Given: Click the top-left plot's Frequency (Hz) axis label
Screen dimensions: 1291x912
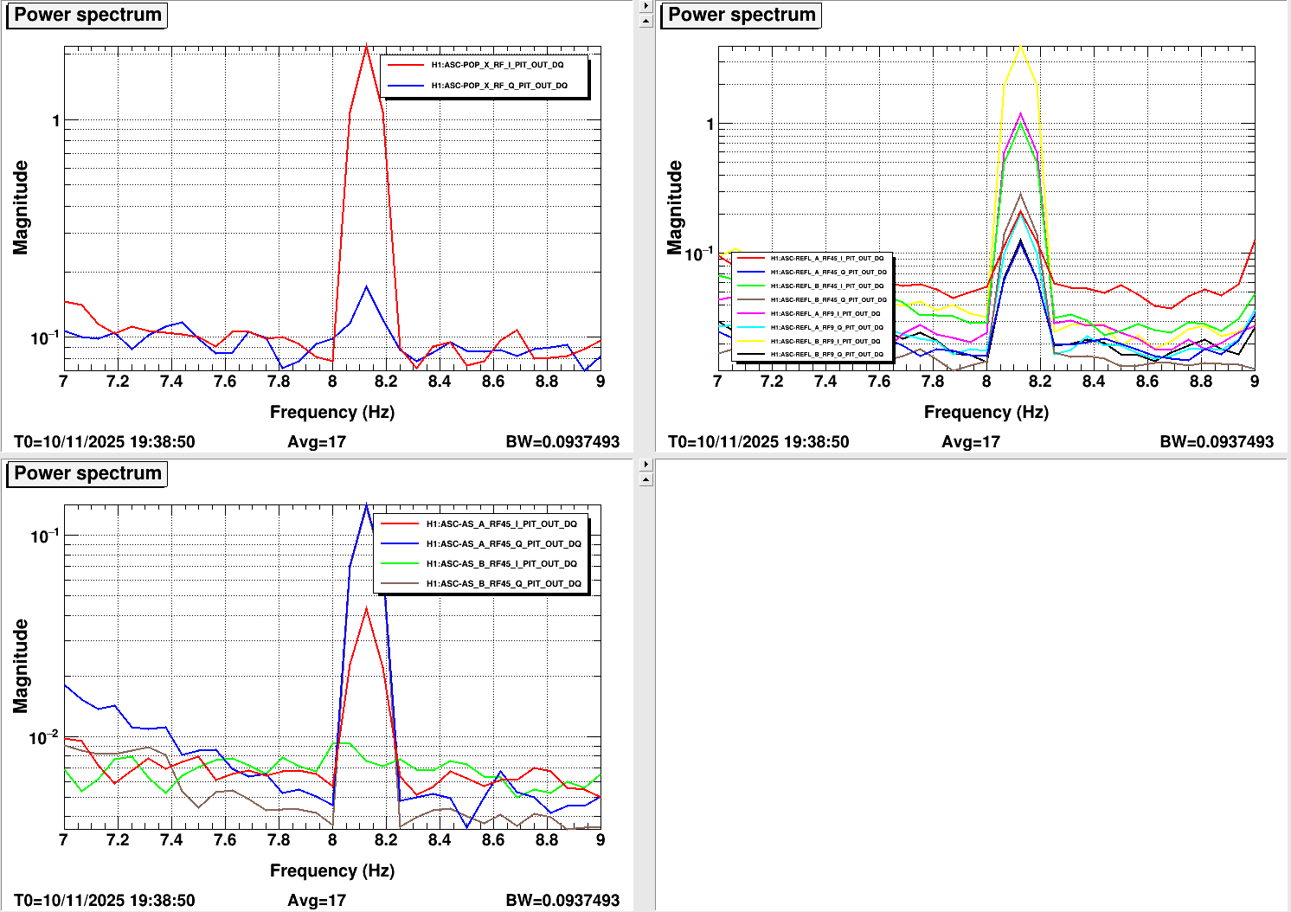Looking at the screenshot, I should tap(331, 412).
